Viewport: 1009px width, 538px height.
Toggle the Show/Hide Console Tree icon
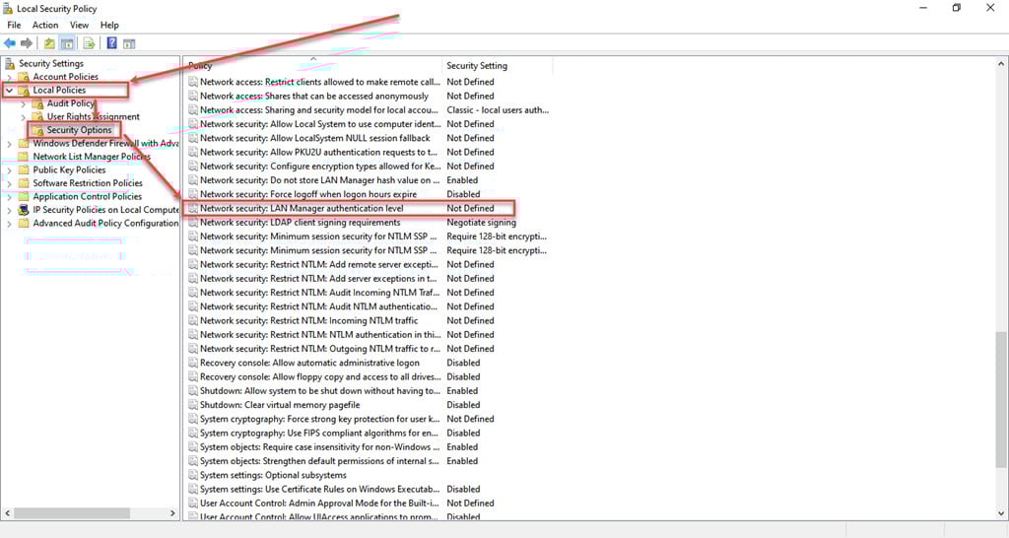pyautogui.click(x=67, y=43)
